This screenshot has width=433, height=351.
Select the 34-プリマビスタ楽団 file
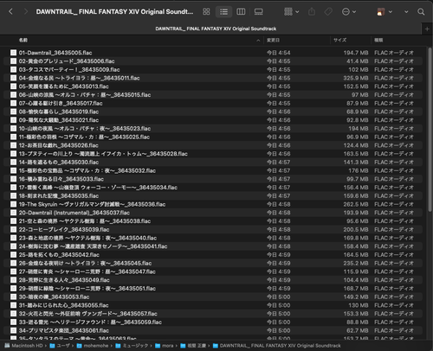[x=213, y=330]
